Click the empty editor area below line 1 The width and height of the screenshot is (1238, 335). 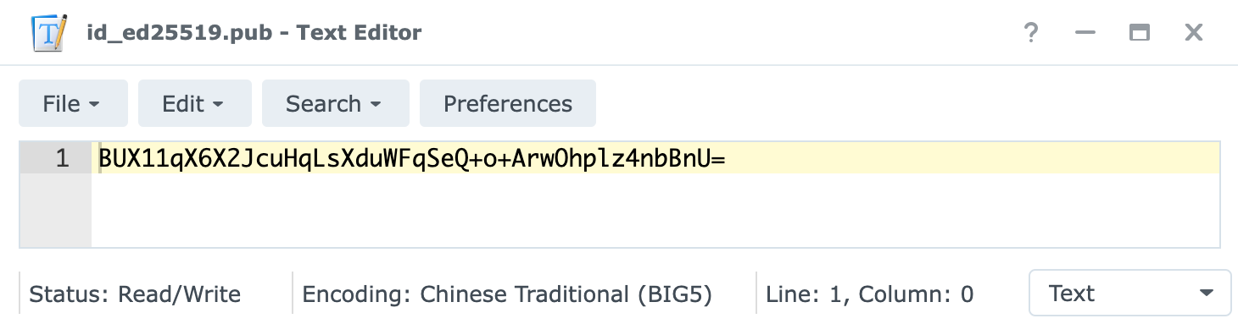tap(655, 210)
